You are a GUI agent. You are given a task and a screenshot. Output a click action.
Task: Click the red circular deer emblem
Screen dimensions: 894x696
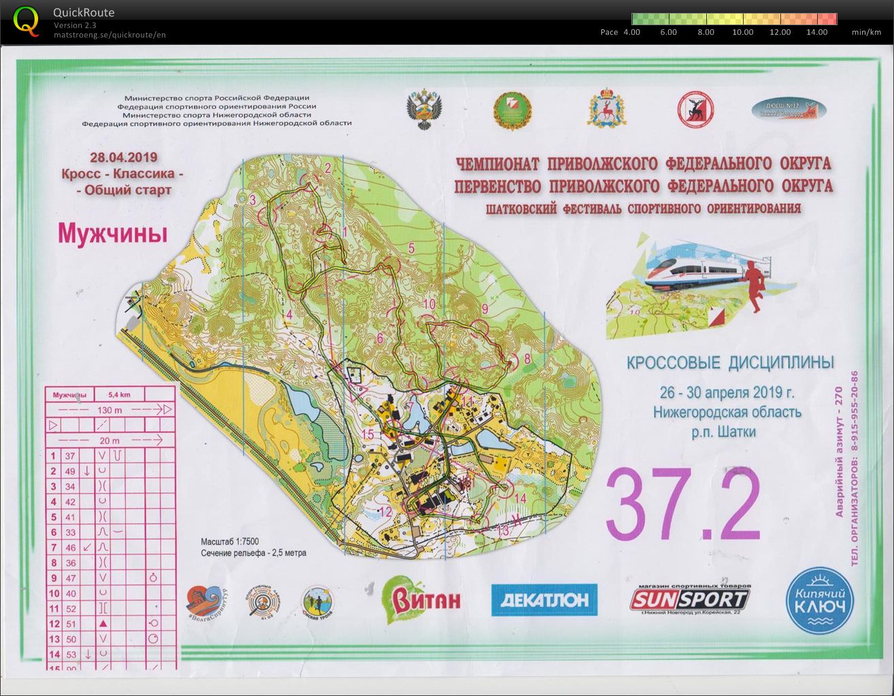tap(695, 109)
